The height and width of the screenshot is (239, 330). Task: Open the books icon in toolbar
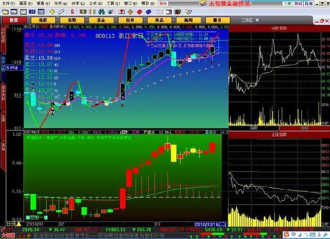pyautogui.click(x=177, y=12)
